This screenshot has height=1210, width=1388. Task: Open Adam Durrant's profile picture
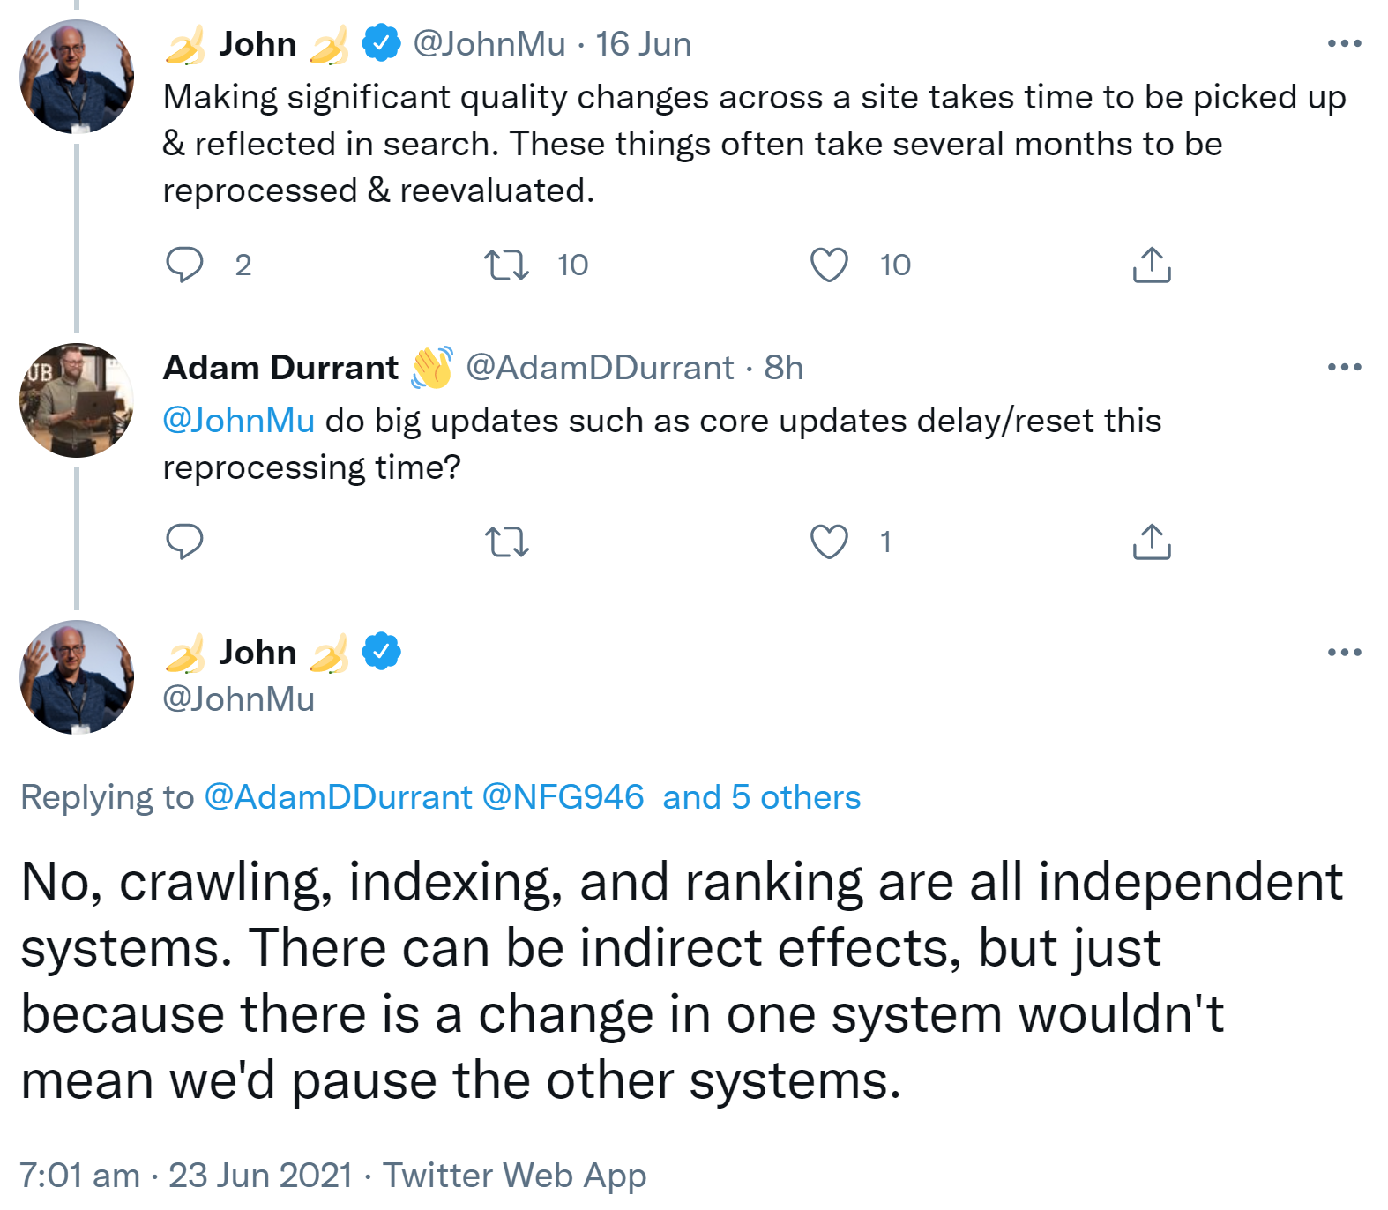pos(77,400)
